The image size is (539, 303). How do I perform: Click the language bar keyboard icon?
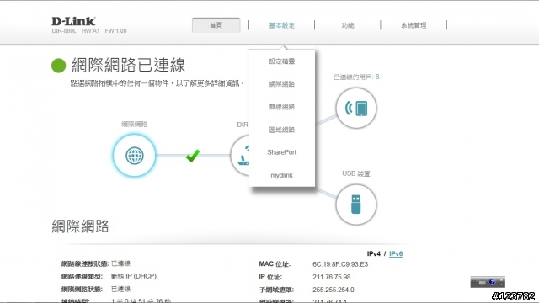pyautogui.click(x=483, y=283)
